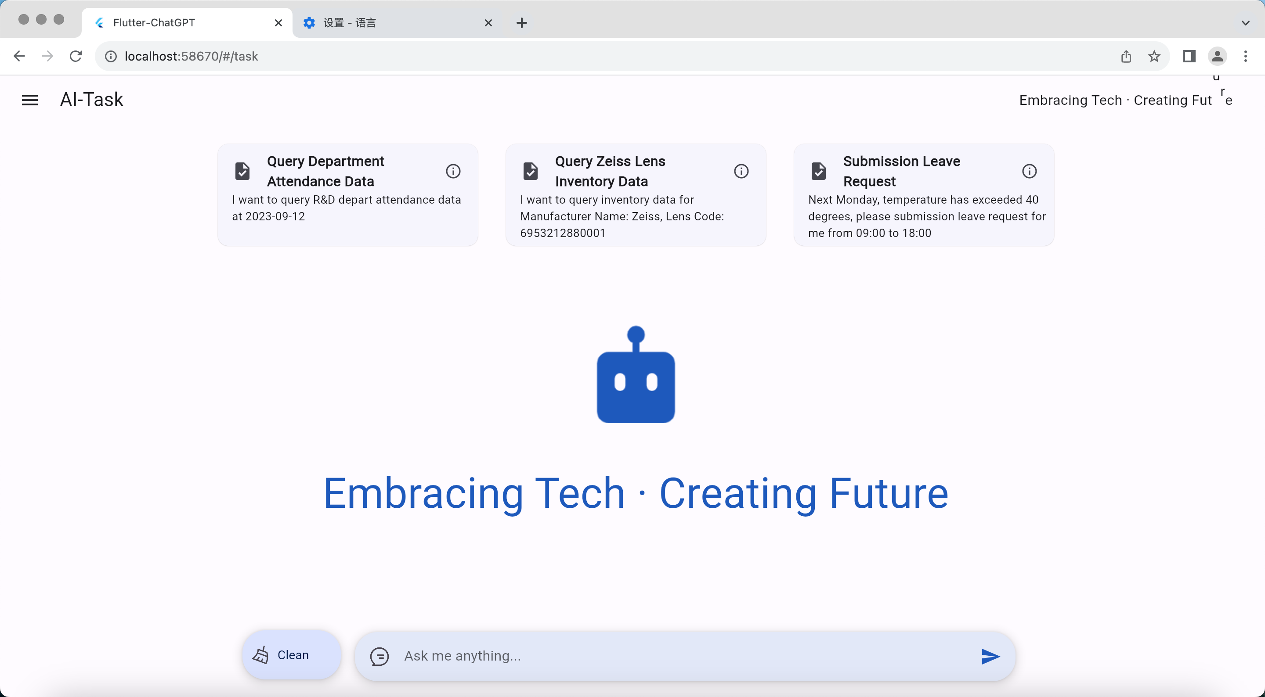Open the Chrome three-dot menu
Viewport: 1265px width, 697px height.
(1245, 57)
